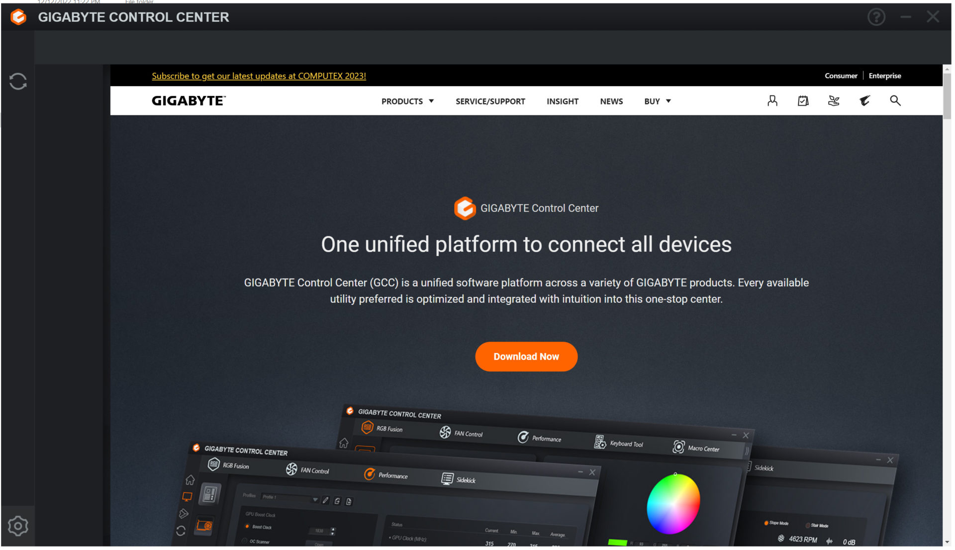Screen dimensions: 955x550
Task: Switch to the Enterprise site link
Action: (884, 76)
